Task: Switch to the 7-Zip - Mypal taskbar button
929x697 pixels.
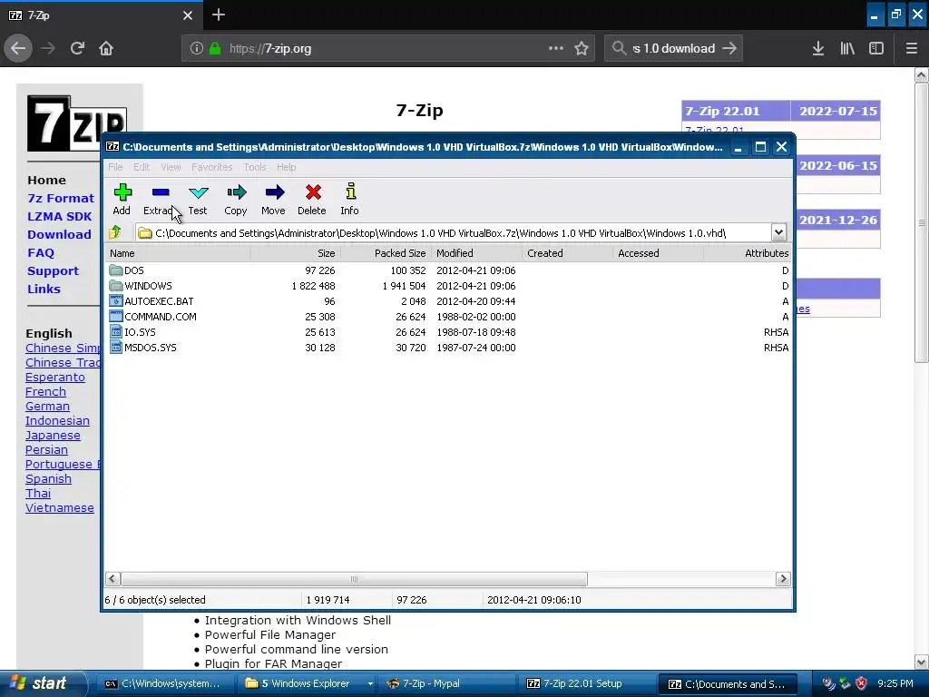Action: [x=447, y=683]
